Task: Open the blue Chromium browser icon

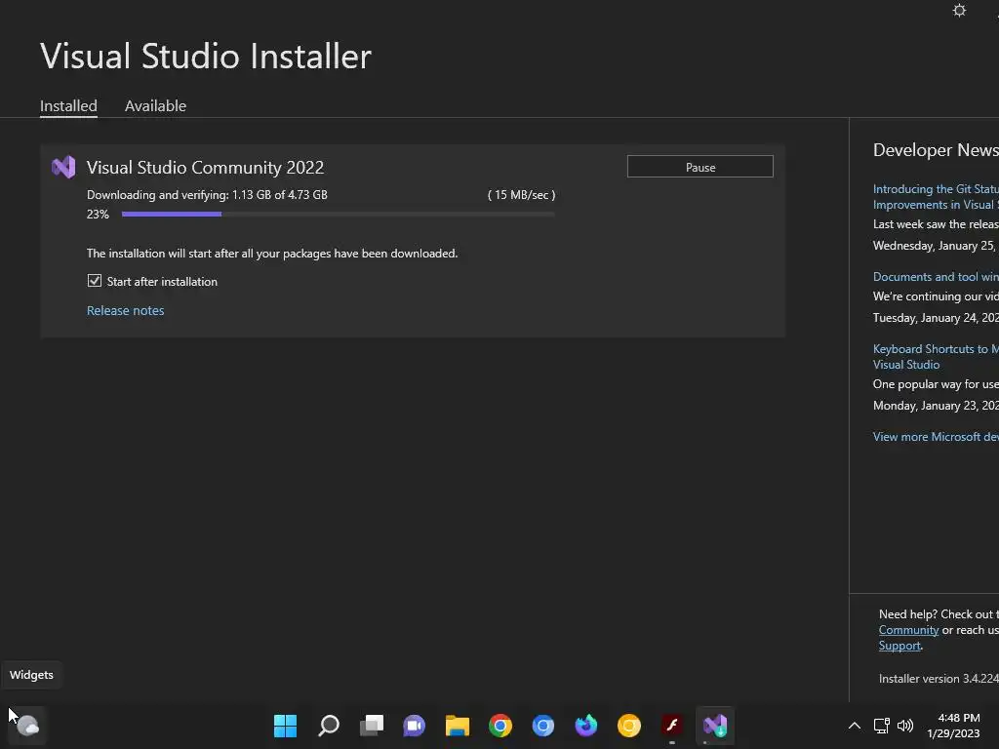Action: 543,726
